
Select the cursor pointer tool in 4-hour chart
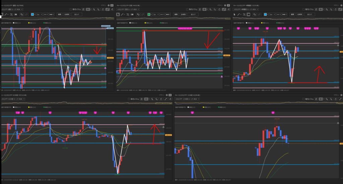(x=234, y=14)
